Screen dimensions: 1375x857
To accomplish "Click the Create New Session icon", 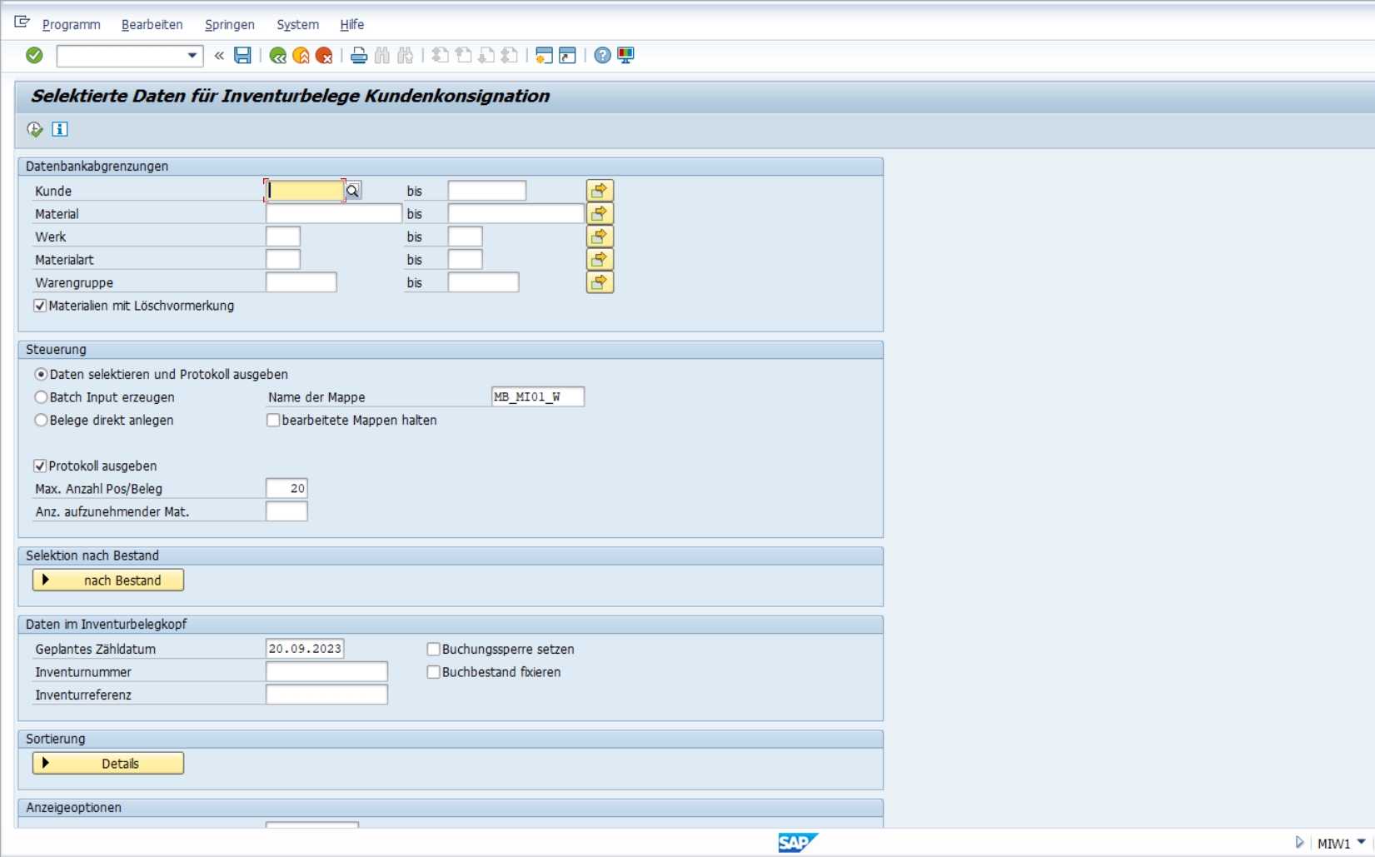I will click(x=544, y=56).
